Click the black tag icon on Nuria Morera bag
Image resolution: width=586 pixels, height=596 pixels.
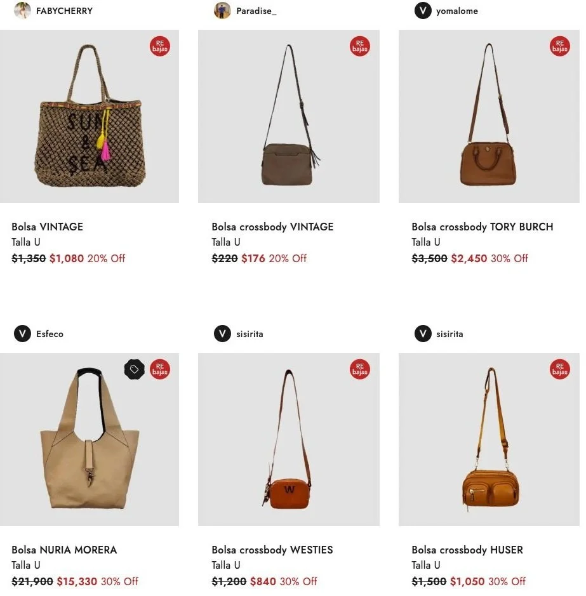(134, 369)
